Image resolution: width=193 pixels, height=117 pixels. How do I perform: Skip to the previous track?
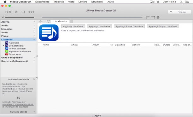pyautogui.click(x=8, y=12)
